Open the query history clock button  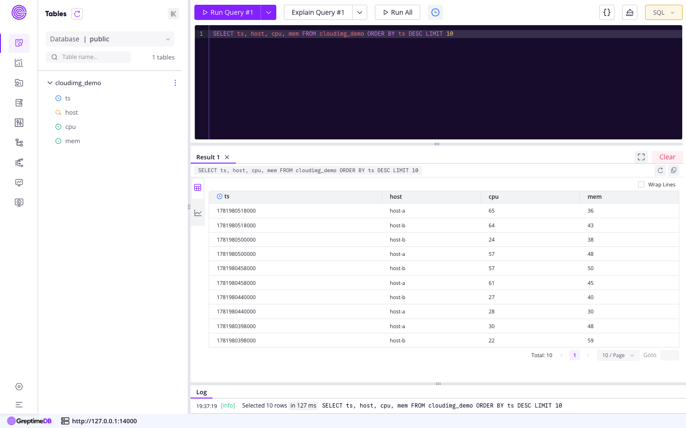click(x=435, y=12)
